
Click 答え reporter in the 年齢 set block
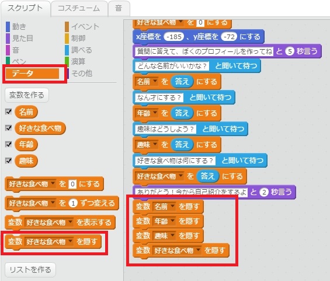click(182, 113)
